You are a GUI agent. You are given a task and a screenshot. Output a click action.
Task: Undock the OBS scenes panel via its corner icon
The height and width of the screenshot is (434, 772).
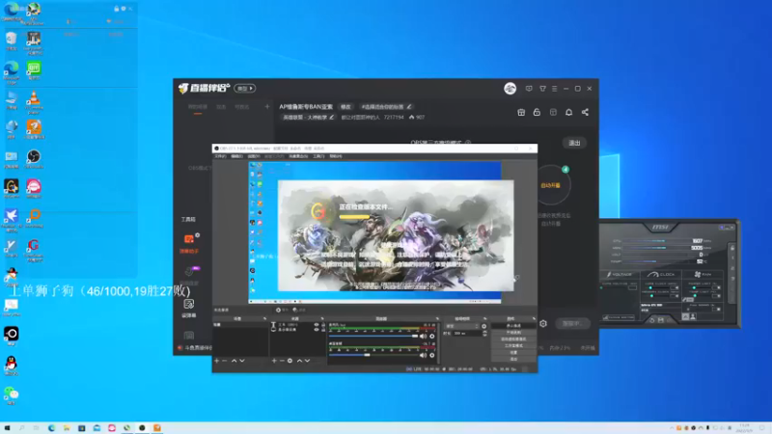coord(264,319)
